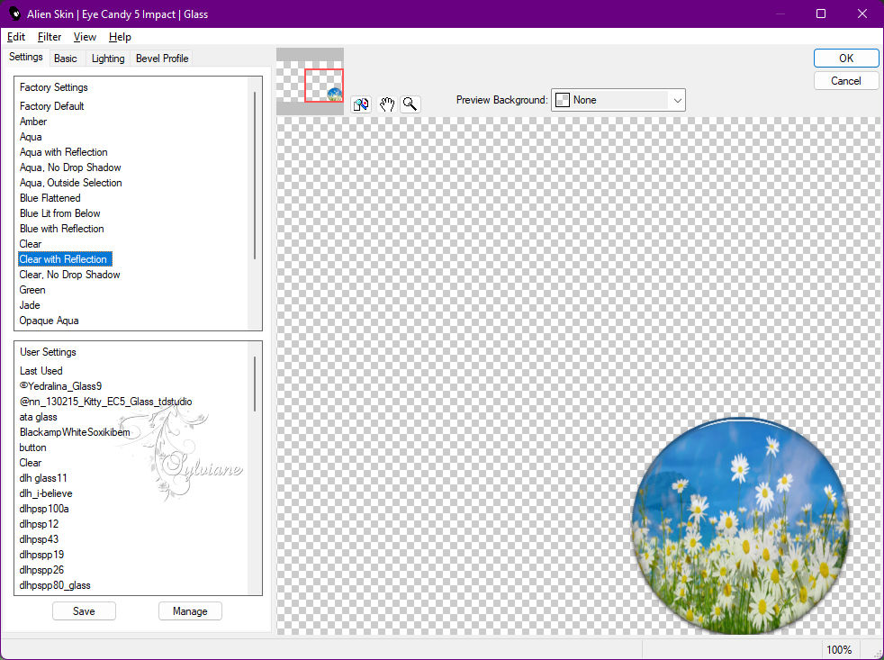The image size is (884, 660).
Task: Open the Help menu
Action: pyautogui.click(x=120, y=37)
